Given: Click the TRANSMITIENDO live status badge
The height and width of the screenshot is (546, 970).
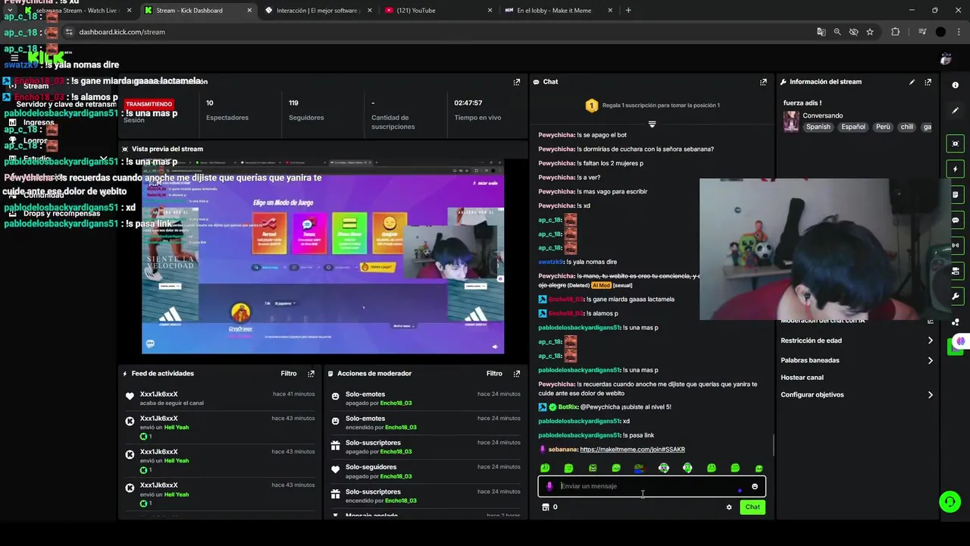Looking at the screenshot, I should (x=149, y=104).
